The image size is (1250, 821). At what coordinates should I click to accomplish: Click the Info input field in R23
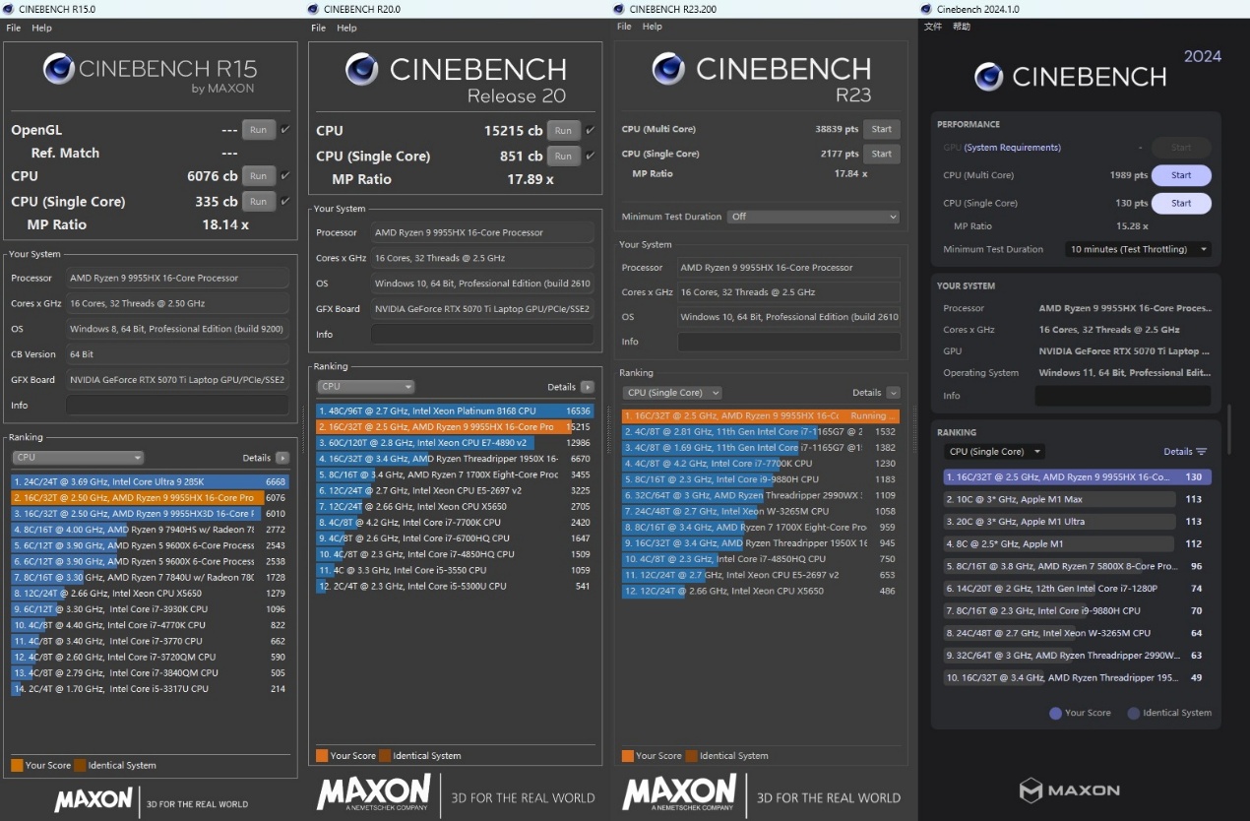pyautogui.click(x=788, y=342)
